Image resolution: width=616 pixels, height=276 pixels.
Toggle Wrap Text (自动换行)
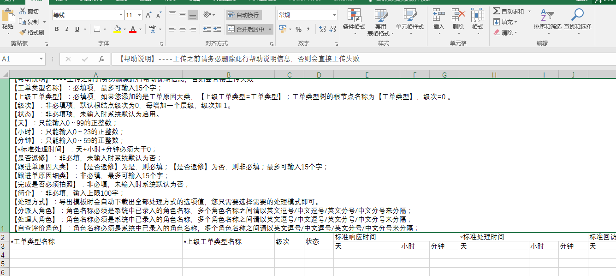coord(244,15)
